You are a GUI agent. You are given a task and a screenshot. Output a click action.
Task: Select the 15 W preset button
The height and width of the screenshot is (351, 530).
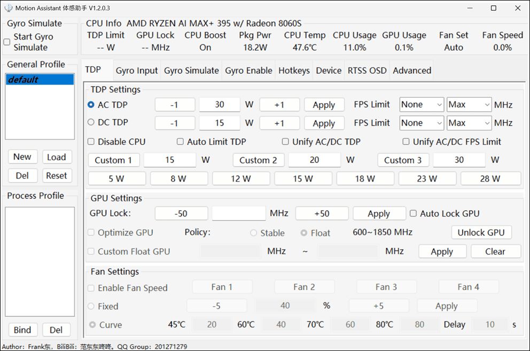pos(303,178)
